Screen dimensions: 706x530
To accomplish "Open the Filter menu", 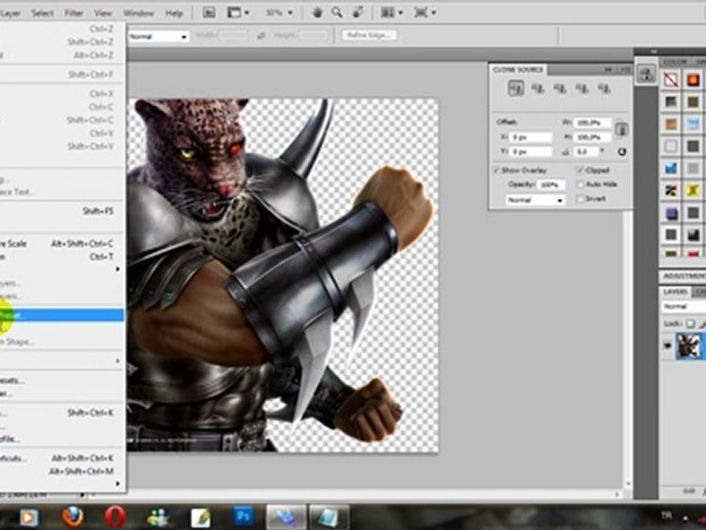I will (x=74, y=13).
